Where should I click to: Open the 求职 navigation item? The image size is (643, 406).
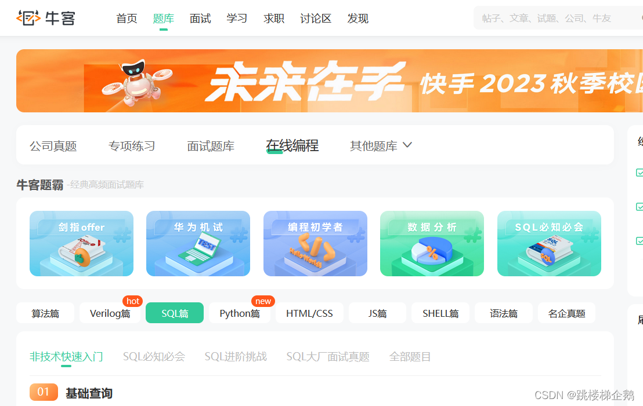tap(273, 19)
